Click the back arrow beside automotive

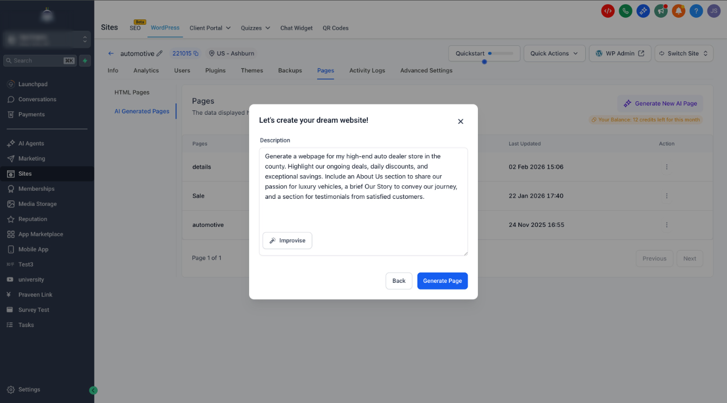tap(111, 53)
